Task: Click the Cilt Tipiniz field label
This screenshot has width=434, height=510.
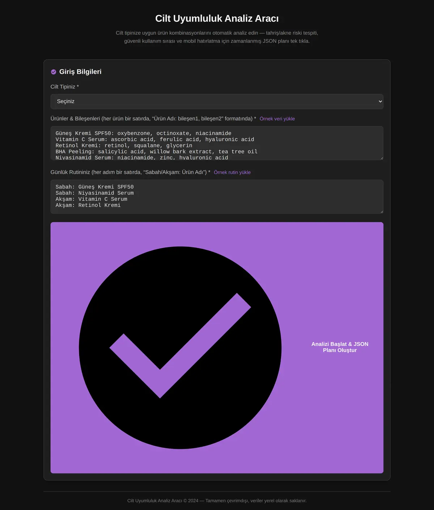Action: [x=65, y=87]
